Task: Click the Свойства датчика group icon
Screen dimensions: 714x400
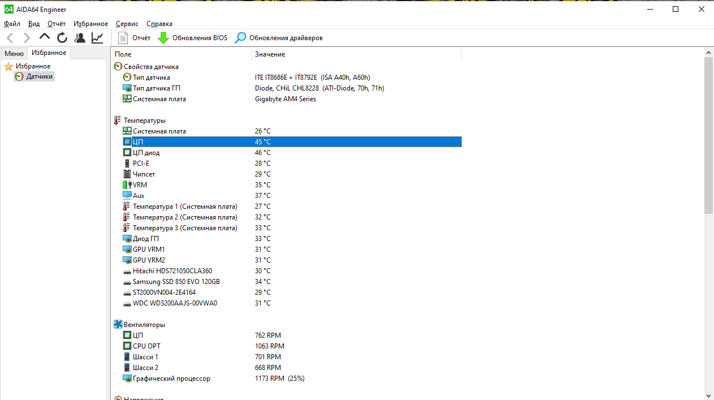Action: point(118,67)
